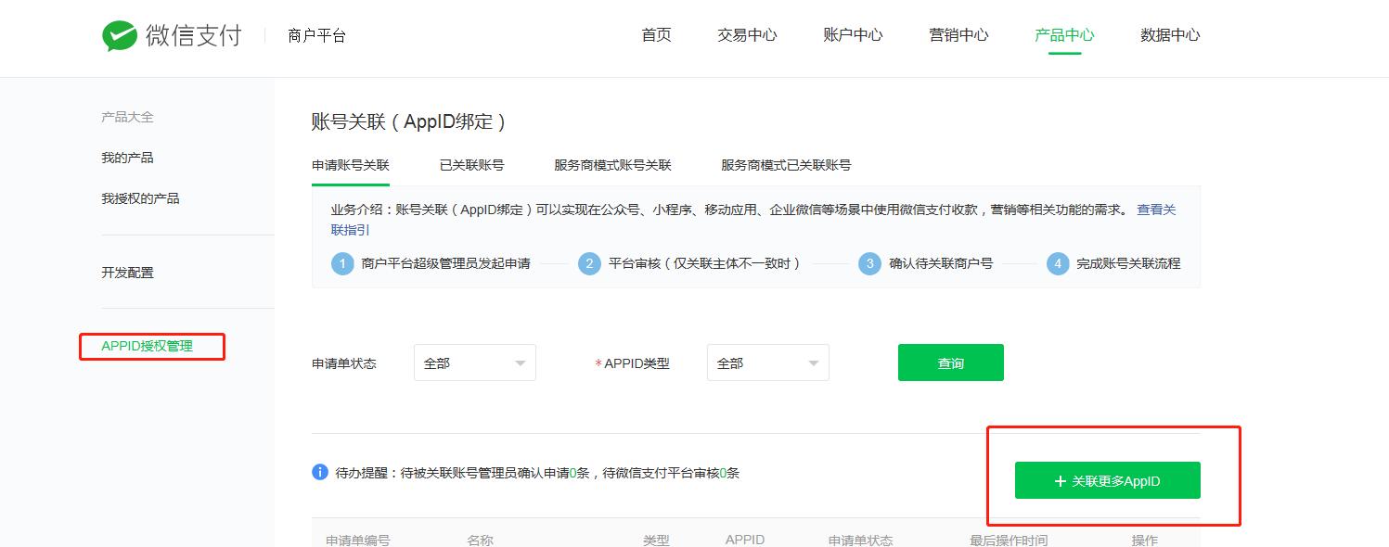Click 类型 column header
Screen dimensions: 1389x547
[656, 540]
